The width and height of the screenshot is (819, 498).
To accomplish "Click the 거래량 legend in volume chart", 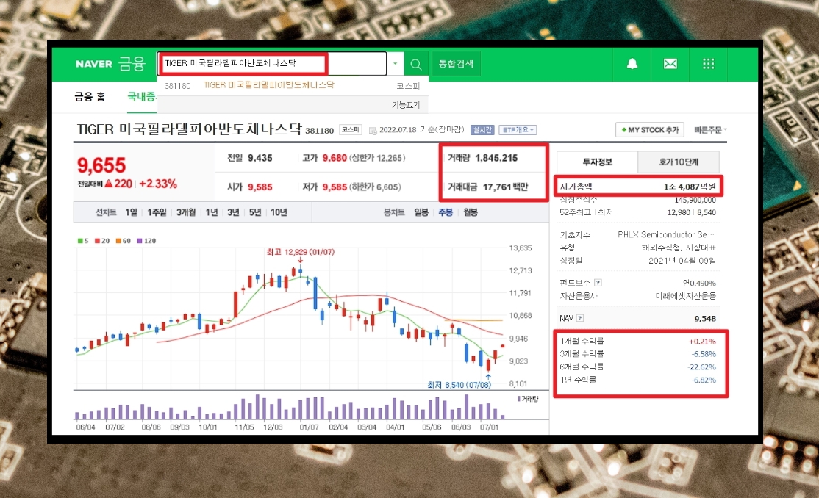I will [528, 399].
